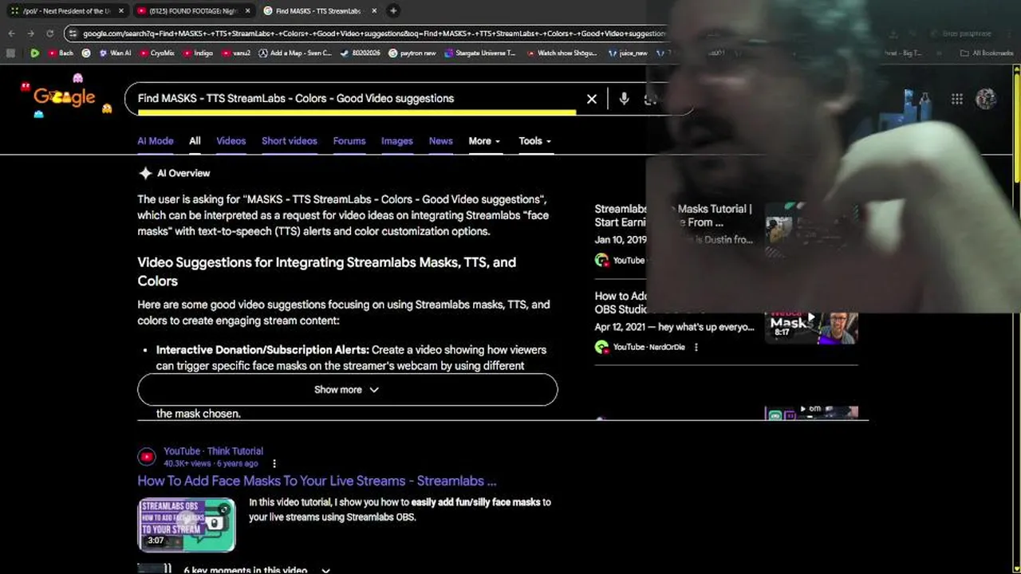Switch to AI Mode tab

tap(155, 141)
